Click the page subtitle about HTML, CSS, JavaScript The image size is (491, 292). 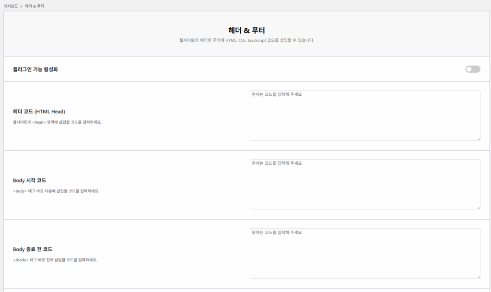(x=246, y=41)
